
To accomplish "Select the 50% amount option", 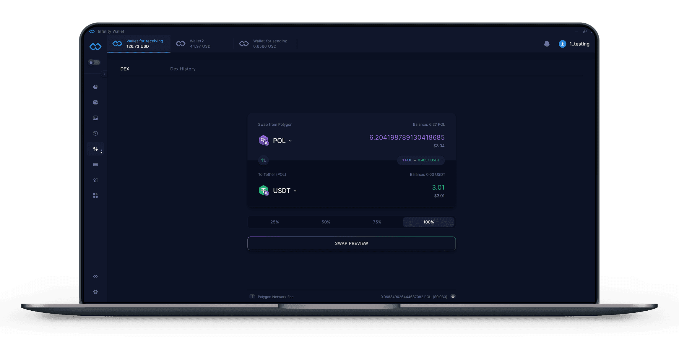I will [326, 222].
